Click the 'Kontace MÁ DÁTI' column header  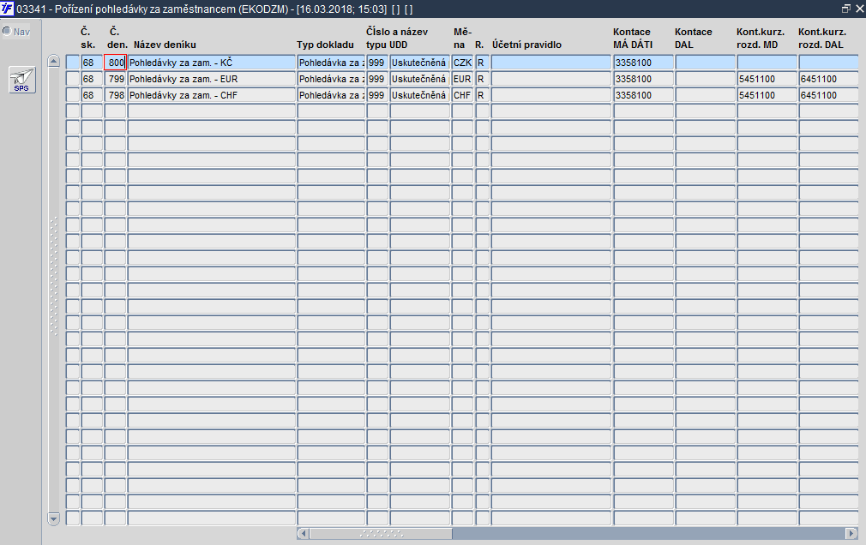[x=633, y=38]
